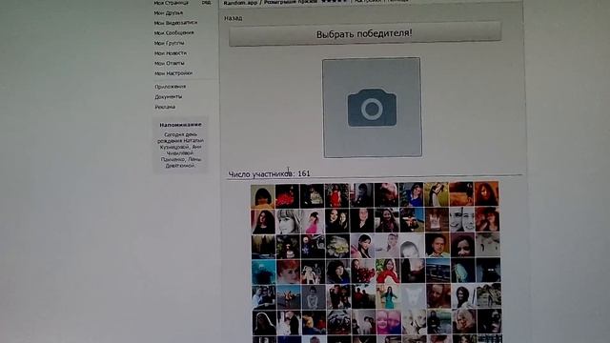Open "Мои Настройки" in the sidebar

coord(173,73)
